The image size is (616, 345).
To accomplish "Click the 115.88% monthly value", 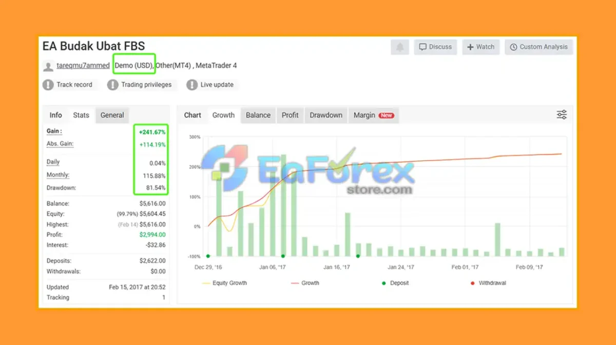I will tap(154, 176).
